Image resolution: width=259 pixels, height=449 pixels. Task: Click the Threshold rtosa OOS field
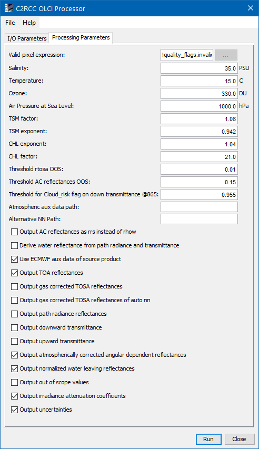[x=199, y=169]
